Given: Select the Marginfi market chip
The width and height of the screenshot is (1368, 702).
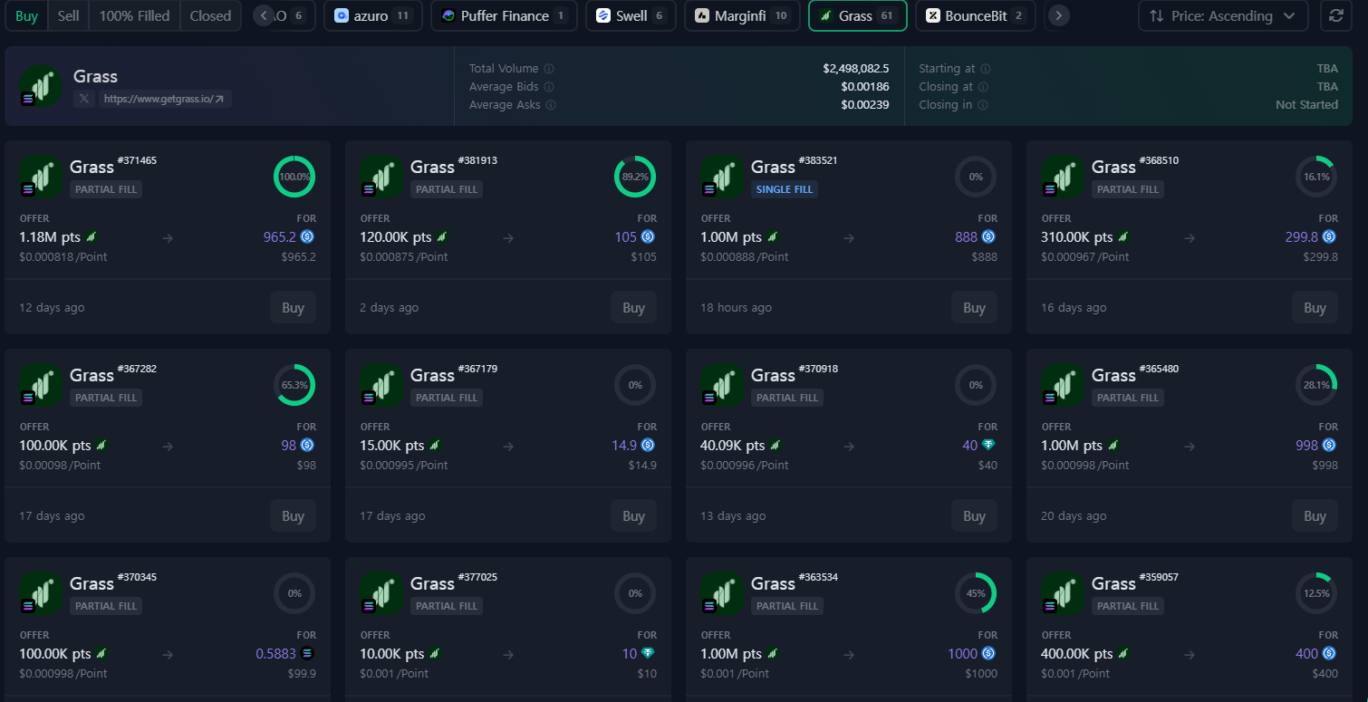Looking at the screenshot, I should (742, 15).
